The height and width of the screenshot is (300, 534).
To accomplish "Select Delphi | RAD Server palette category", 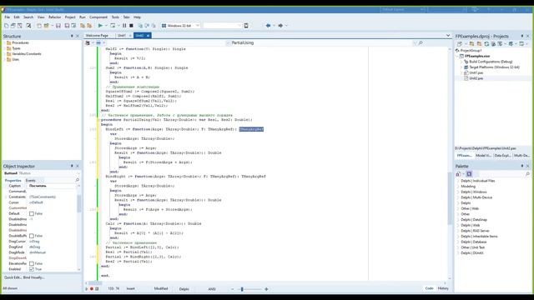I will pos(475,231).
